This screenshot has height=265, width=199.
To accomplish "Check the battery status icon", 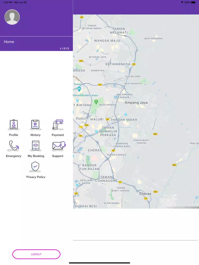I will pyautogui.click(x=193, y=2).
